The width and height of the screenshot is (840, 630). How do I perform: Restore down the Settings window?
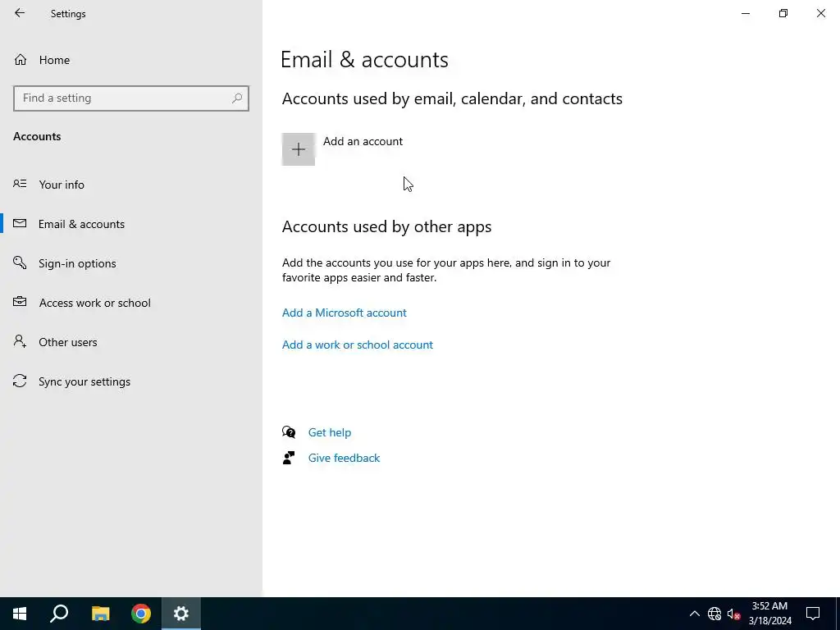[x=783, y=13]
